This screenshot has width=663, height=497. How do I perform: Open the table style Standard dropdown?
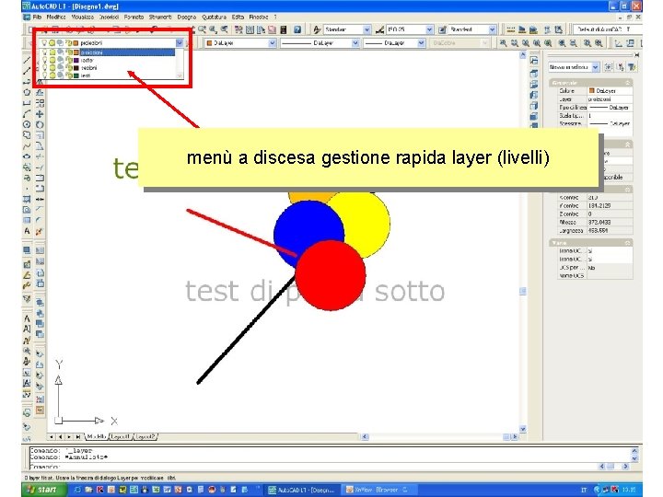tap(492, 29)
